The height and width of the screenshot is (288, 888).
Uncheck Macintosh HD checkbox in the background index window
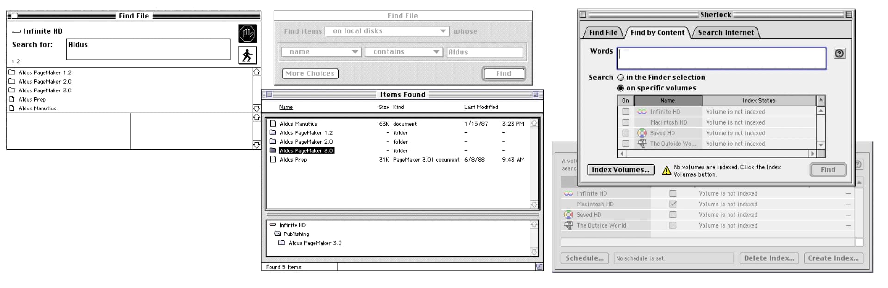673,204
